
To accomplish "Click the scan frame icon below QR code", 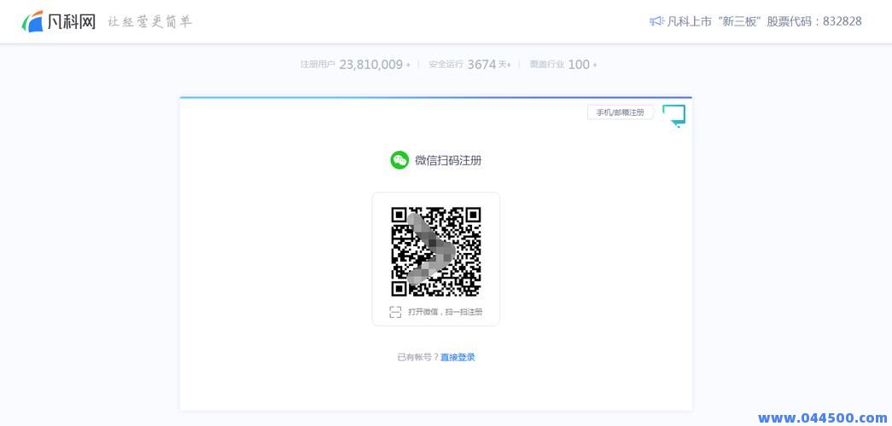I will pos(395,312).
